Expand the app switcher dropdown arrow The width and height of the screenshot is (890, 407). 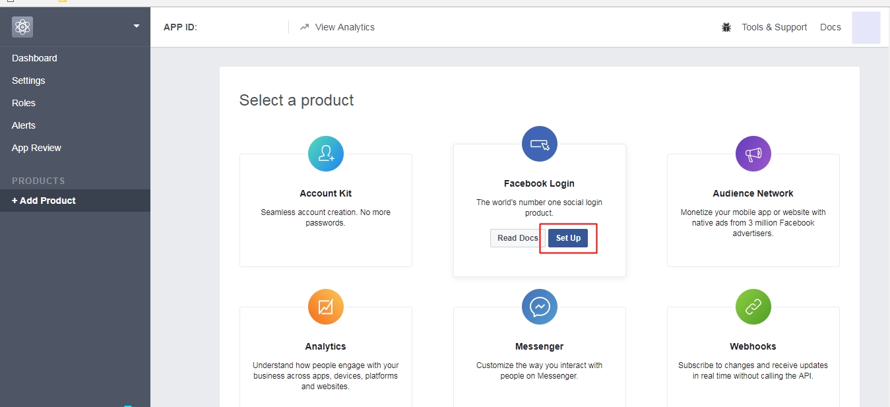click(x=137, y=26)
